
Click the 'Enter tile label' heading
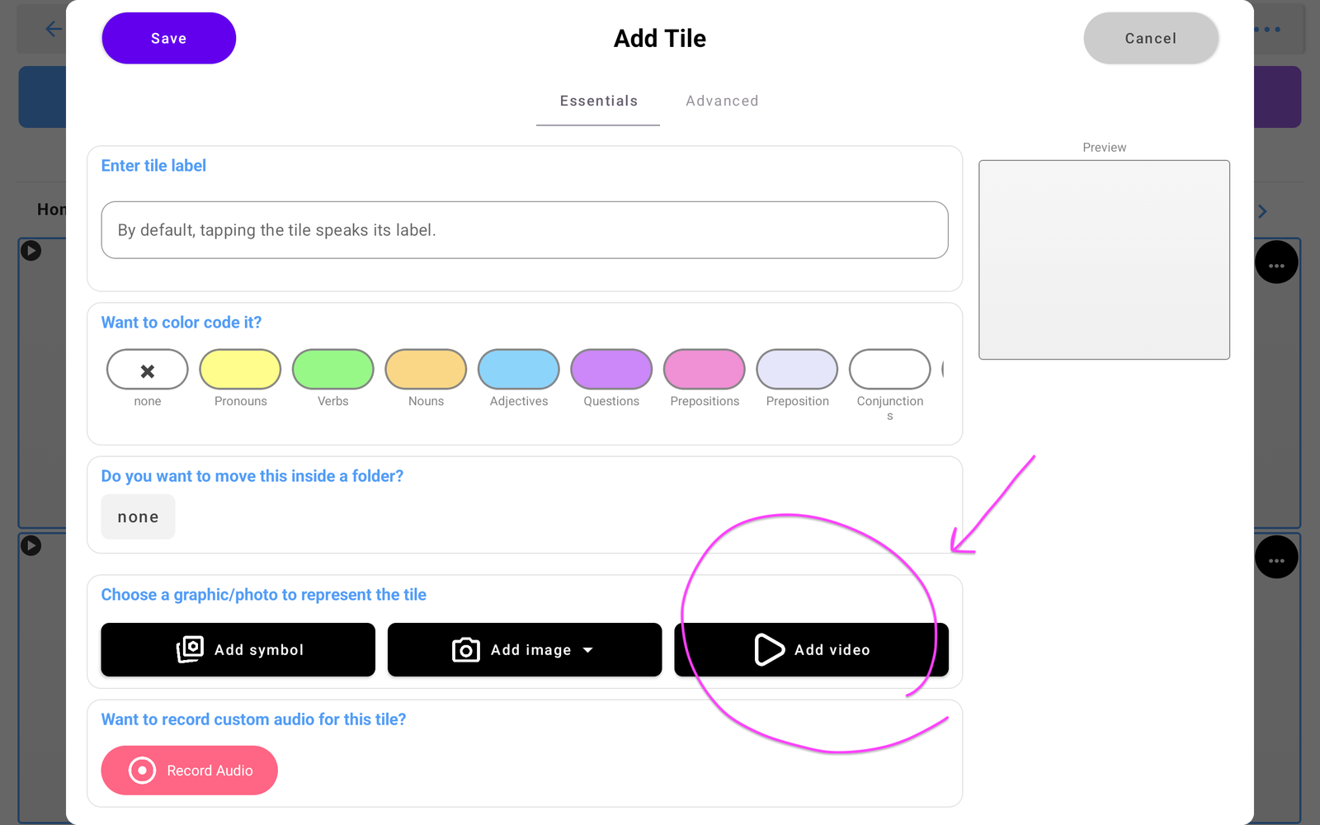click(x=153, y=166)
